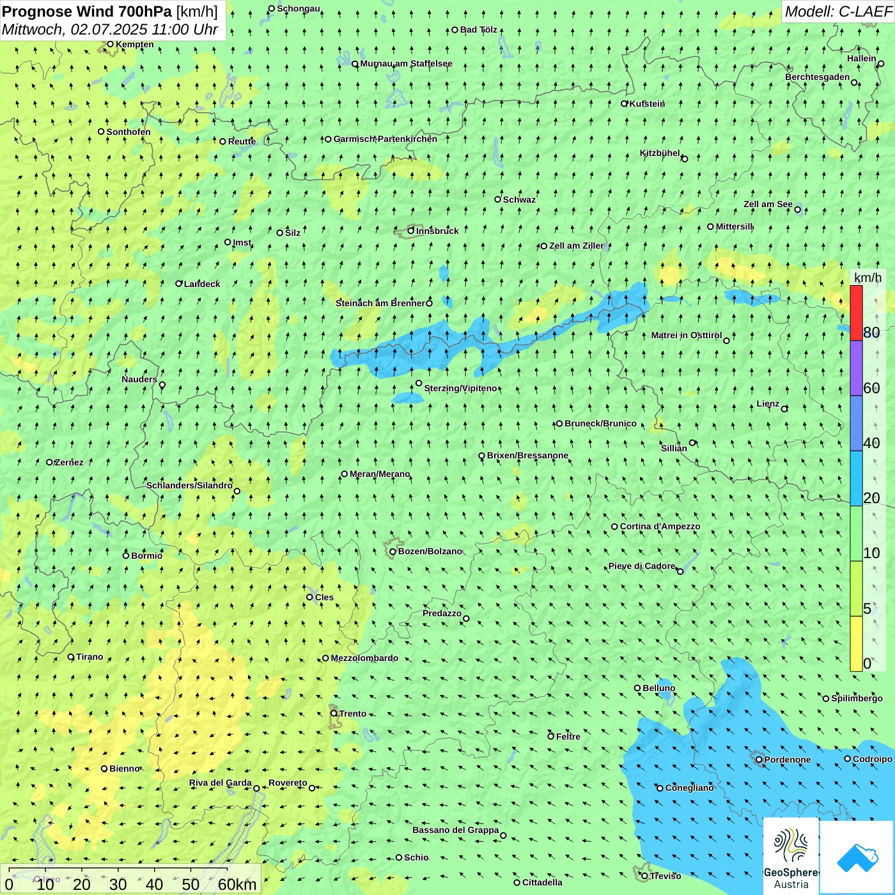Click the Sterzing/Vipiteno label
Screen dimensions: 895x895
coord(460,388)
